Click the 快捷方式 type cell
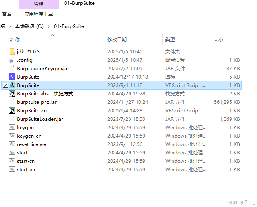Screen dimensions: 257x207 pyautogui.click(x=175, y=94)
